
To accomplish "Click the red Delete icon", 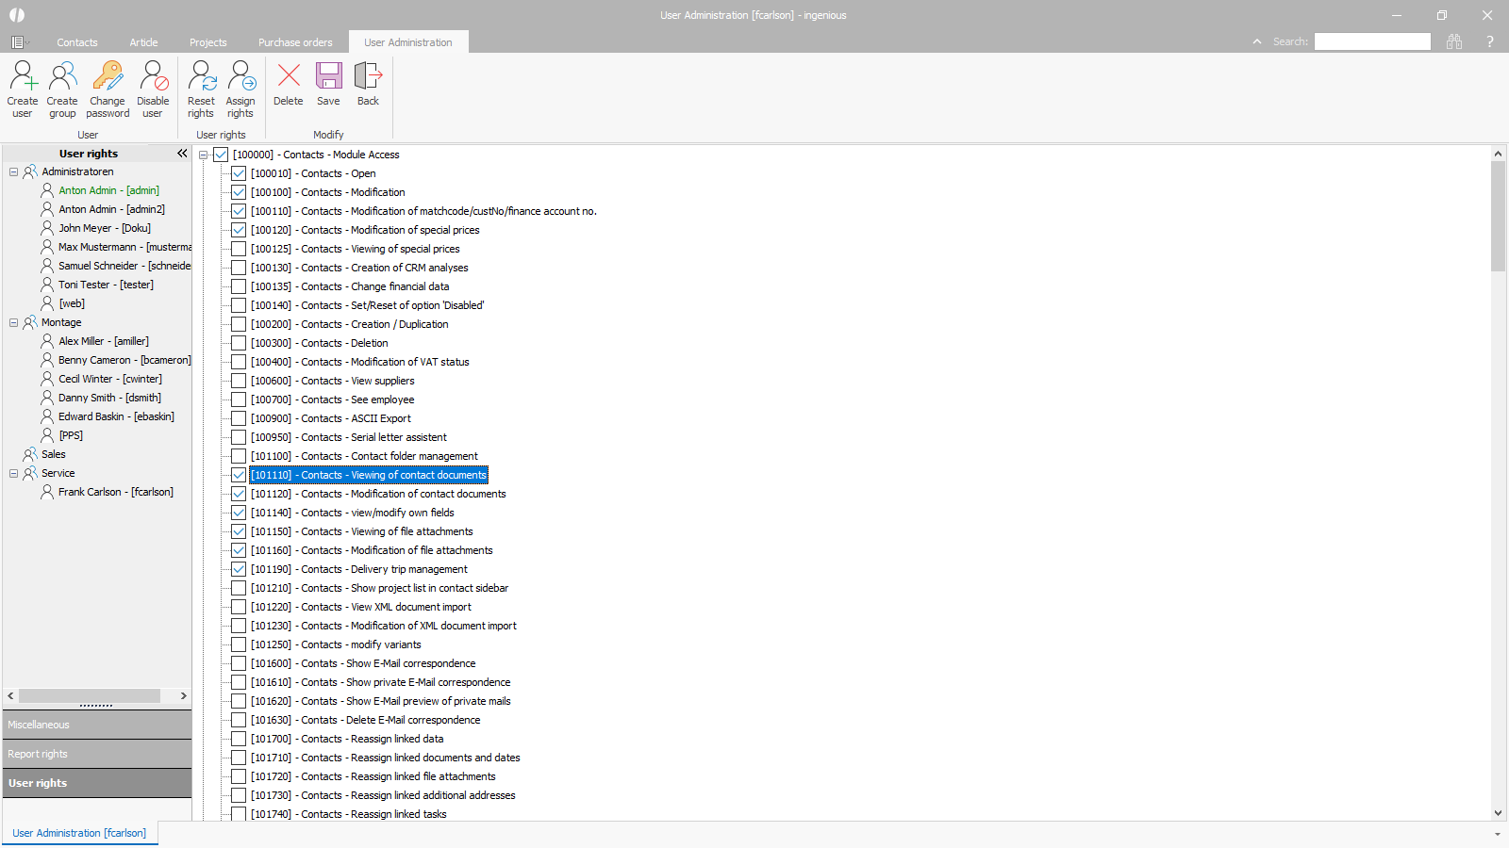I will click(x=289, y=77).
